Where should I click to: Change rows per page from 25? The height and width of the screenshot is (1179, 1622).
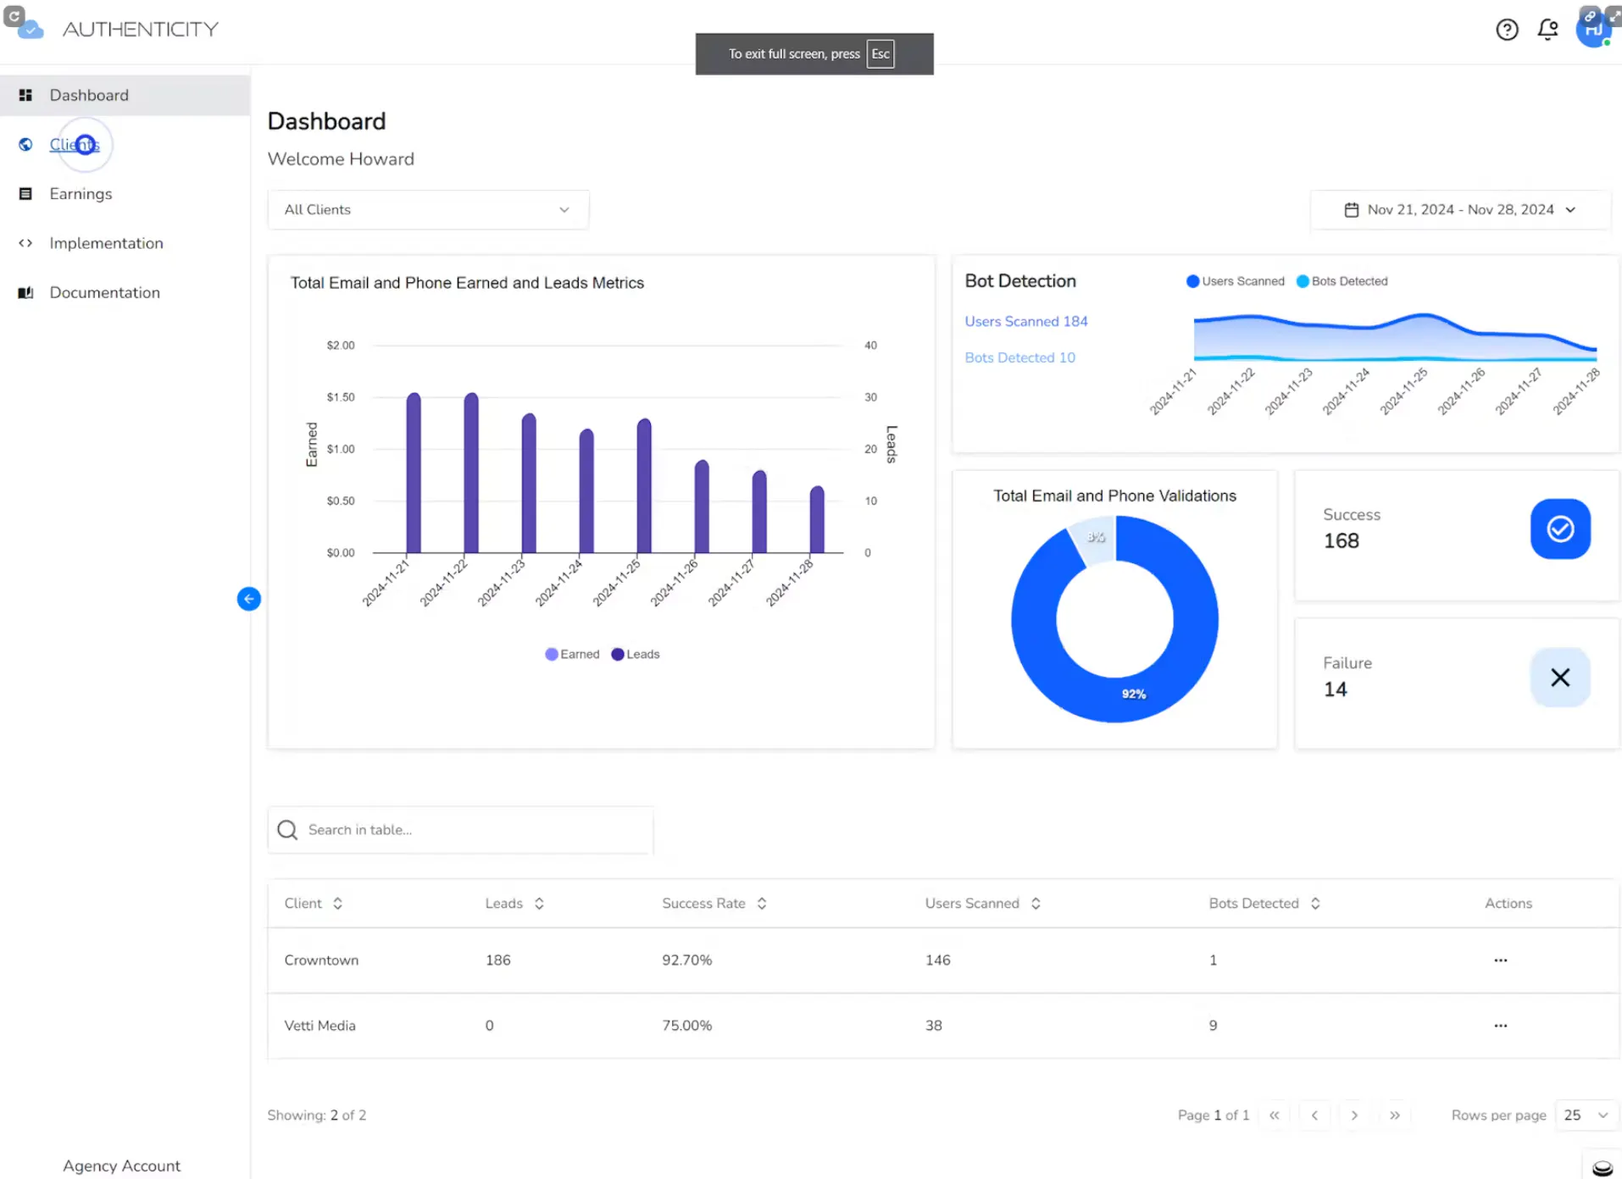coord(1586,1115)
